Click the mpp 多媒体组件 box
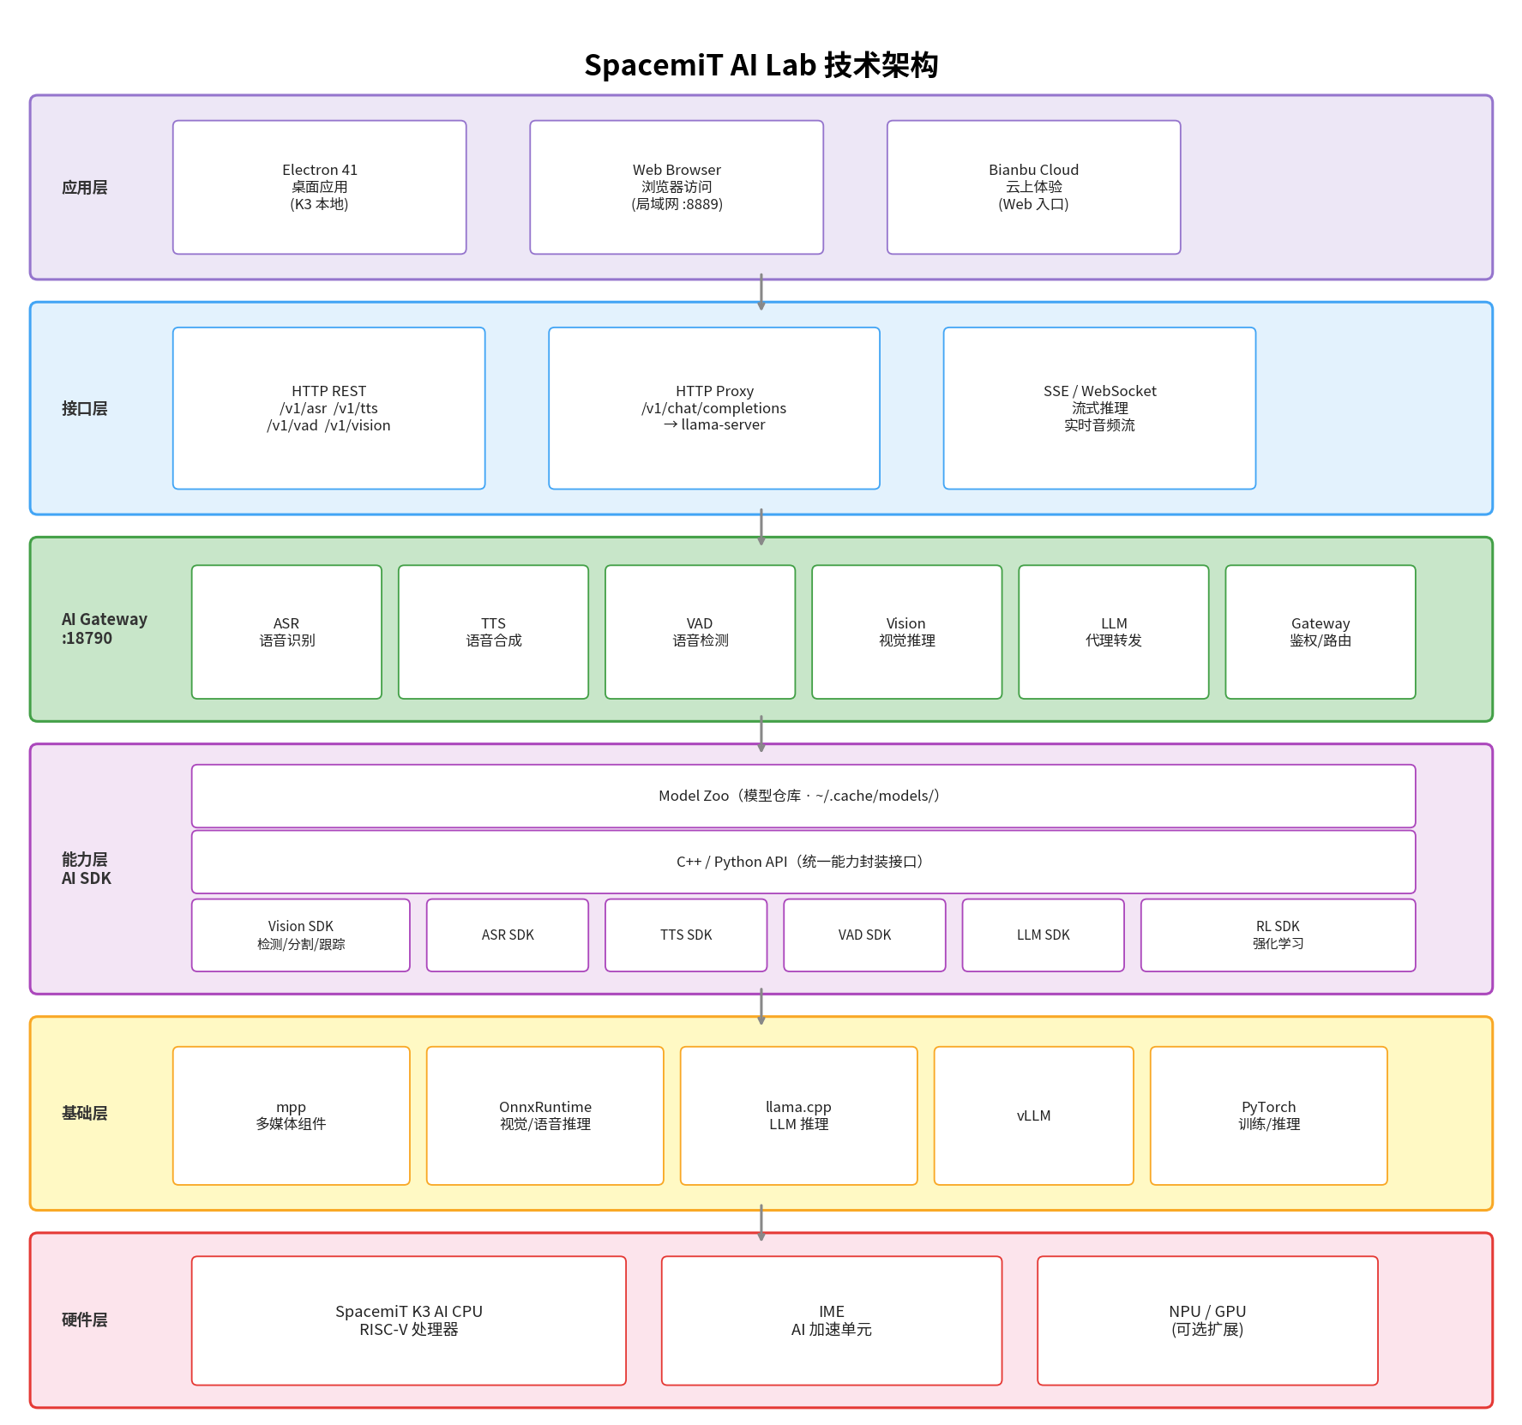The image size is (1522, 1425). coord(292,1115)
